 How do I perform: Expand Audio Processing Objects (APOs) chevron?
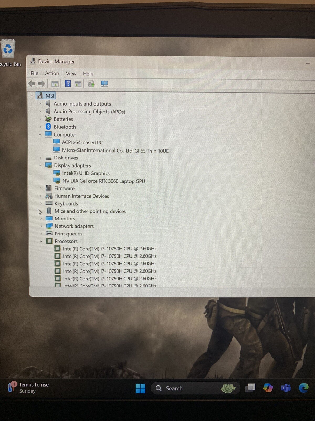coord(40,111)
